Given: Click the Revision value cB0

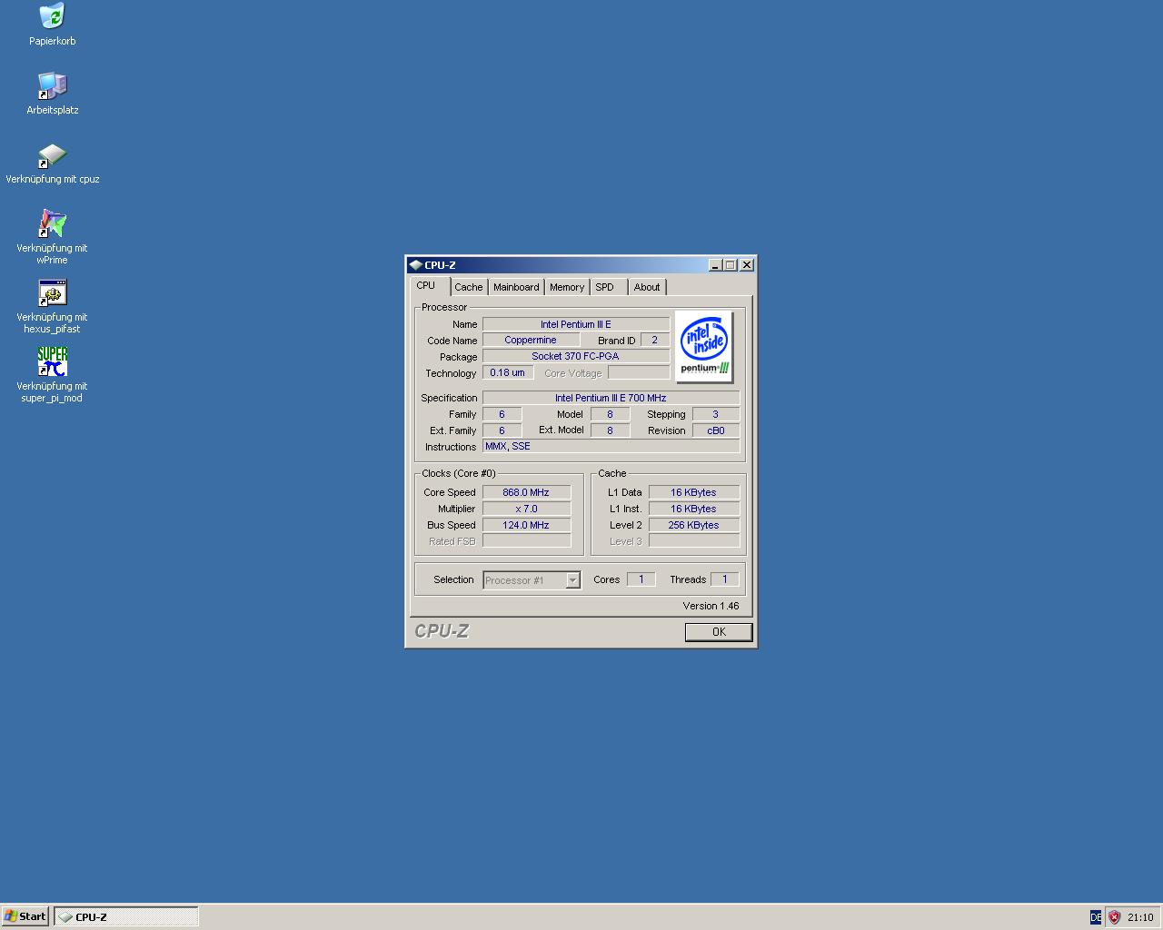Looking at the screenshot, I should (716, 430).
